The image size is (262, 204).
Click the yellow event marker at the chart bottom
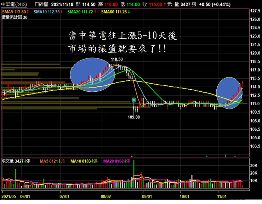click(x=132, y=156)
